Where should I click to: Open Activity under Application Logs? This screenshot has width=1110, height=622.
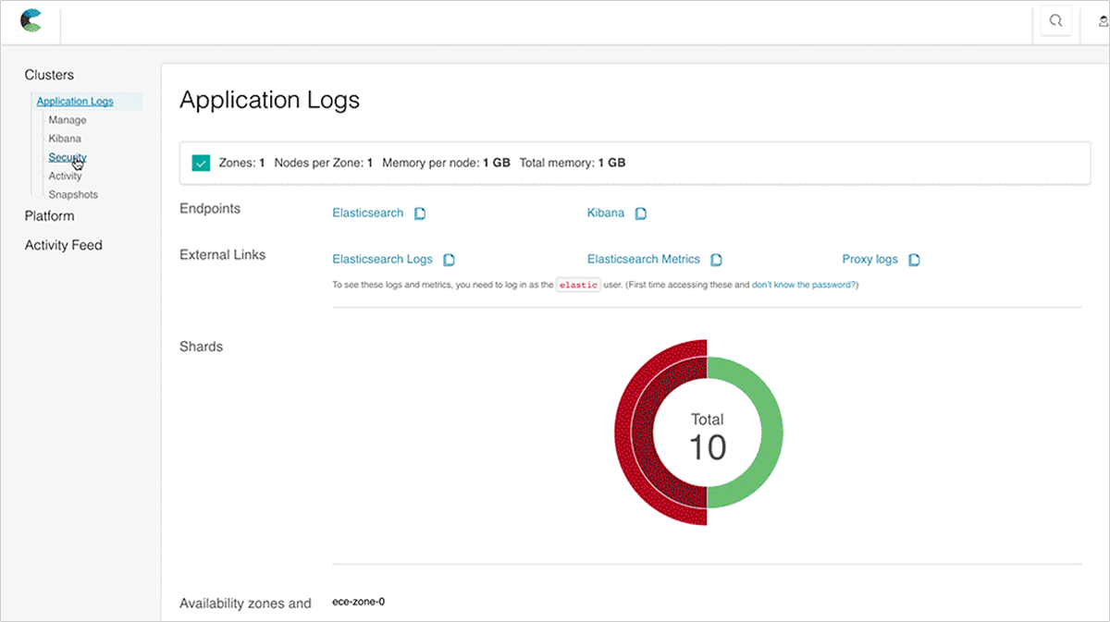(x=65, y=176)
